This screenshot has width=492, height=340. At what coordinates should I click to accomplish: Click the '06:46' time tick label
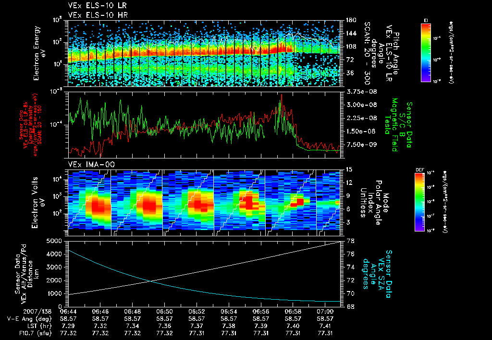pyautogui.click(x=100, y=312)
